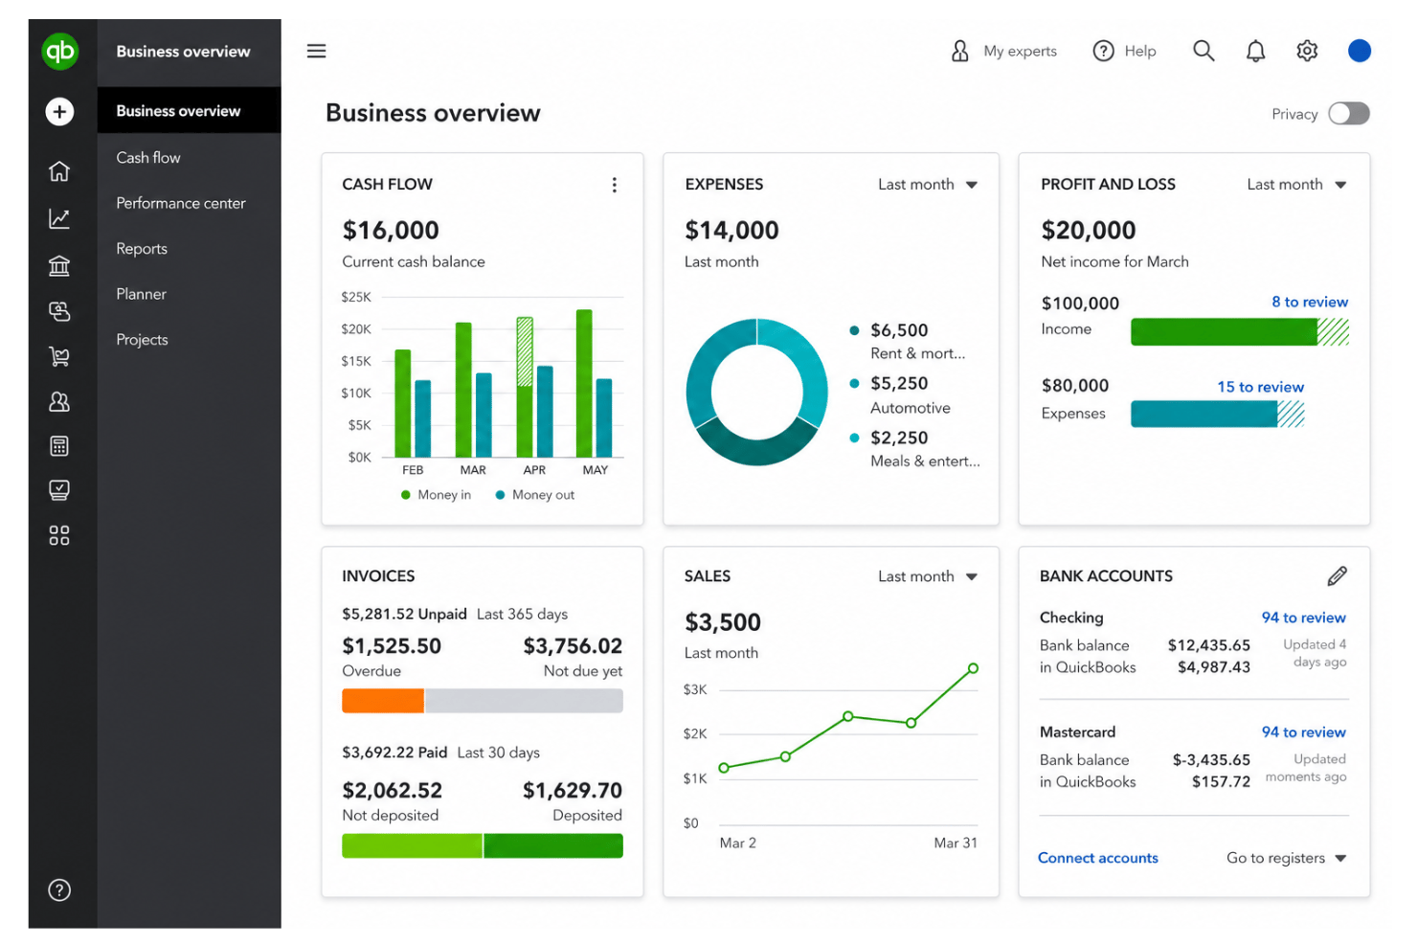This screenshot has width=1417, height=945.
Task: Click the expenses donut chart
Action: (x=757, y=393)
